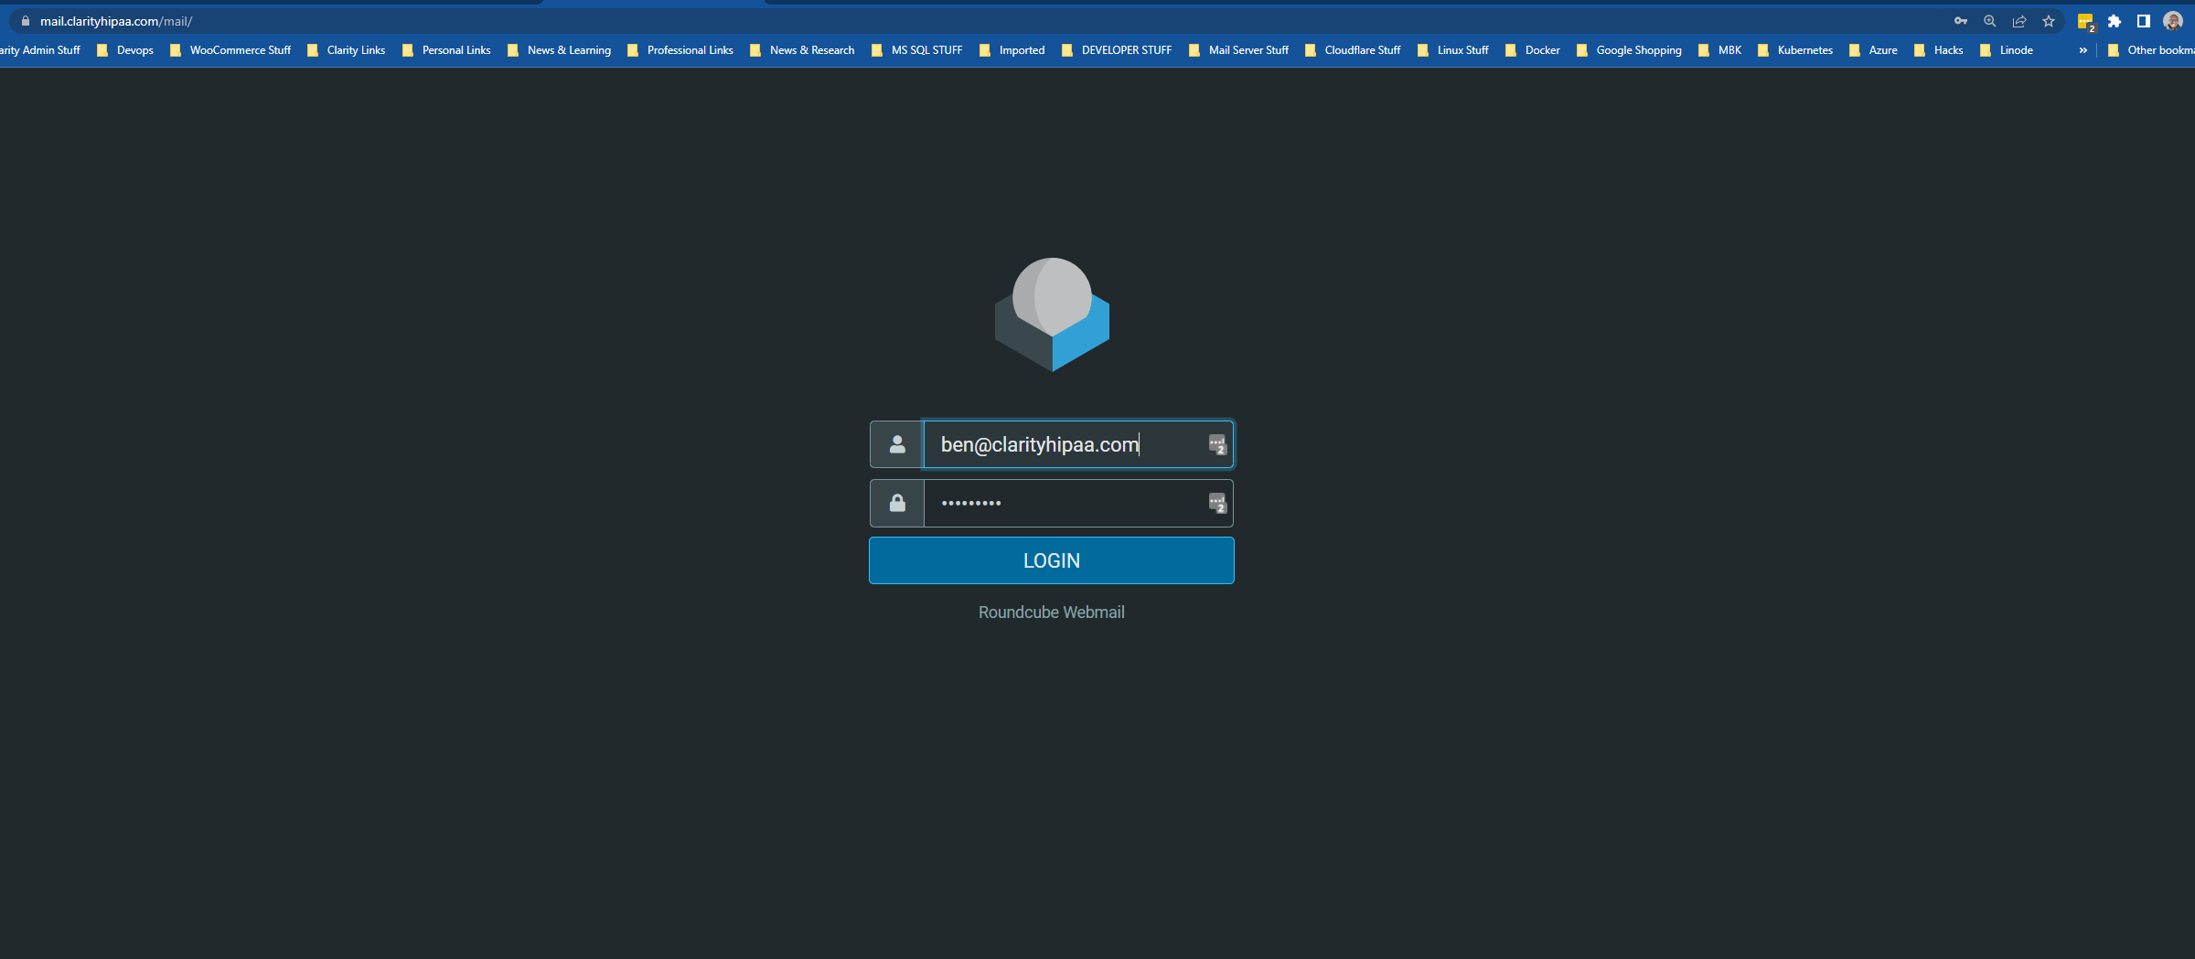Image resolution: width=2195 pixels, height=959 pixels.
Task: Focus the masked password field
Action: point(1078,503)
